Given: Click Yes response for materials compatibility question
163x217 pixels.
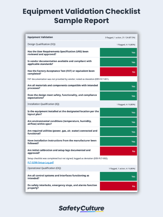Looking at the screenshot, I should [x=118, y=86].
